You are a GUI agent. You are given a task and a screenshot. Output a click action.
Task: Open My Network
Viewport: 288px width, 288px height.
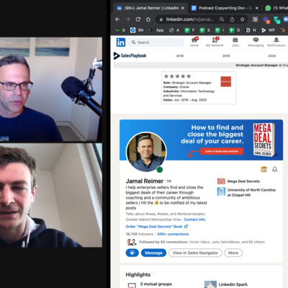click(215, 42)
